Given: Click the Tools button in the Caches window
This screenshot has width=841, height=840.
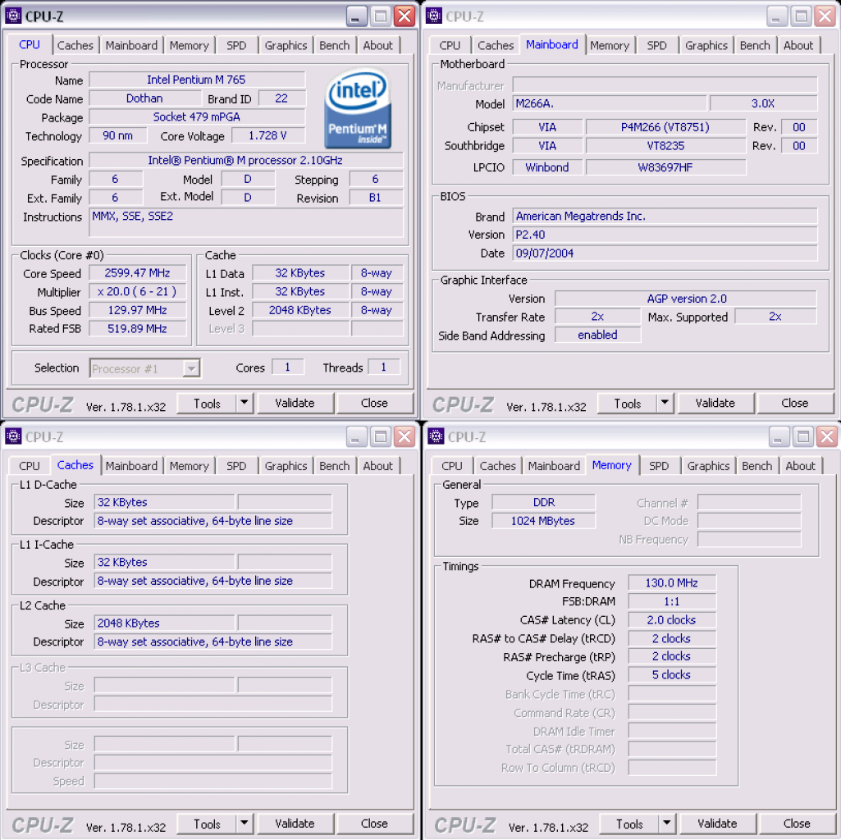Looking at the screenshot, I should point(207,824).
